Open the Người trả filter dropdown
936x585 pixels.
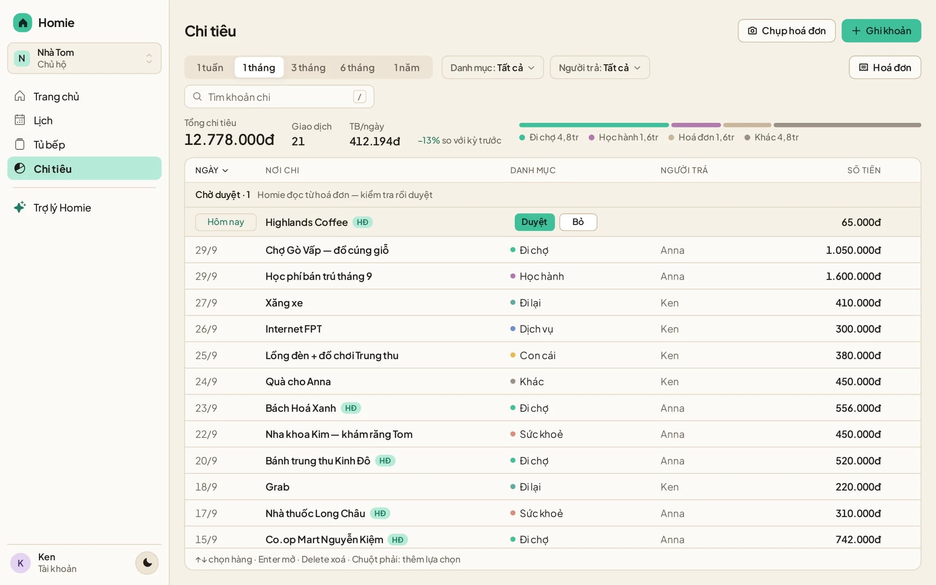[x=600, y=67]
